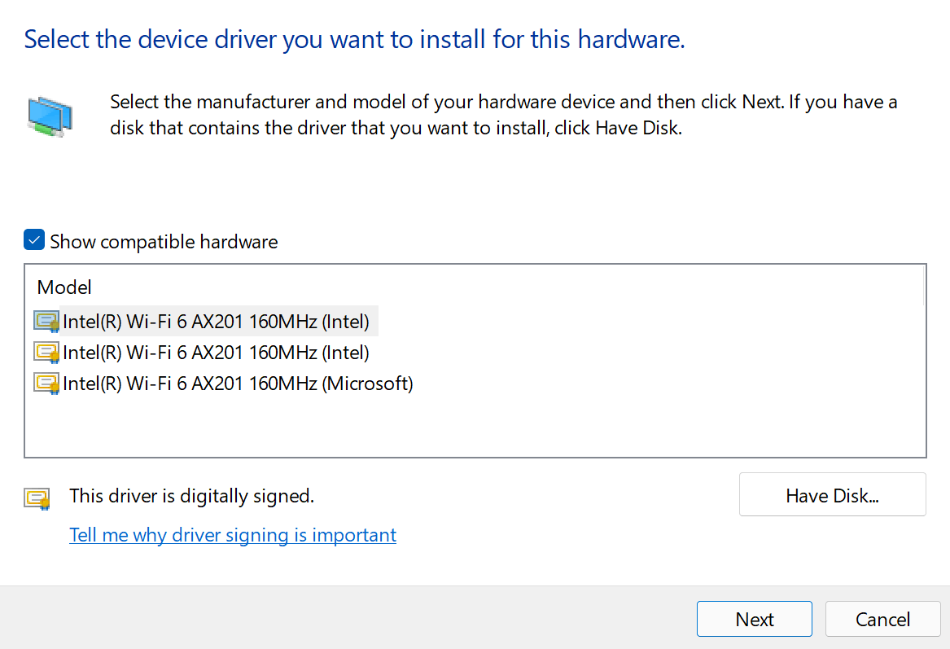Click the 'This driver is digitally signed.' text
The image size is (950, 649).
click(191, 496)
